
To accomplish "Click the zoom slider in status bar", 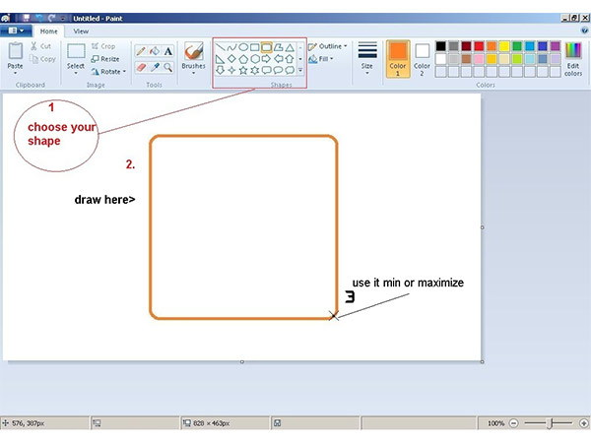I will (x=552, y=423).
